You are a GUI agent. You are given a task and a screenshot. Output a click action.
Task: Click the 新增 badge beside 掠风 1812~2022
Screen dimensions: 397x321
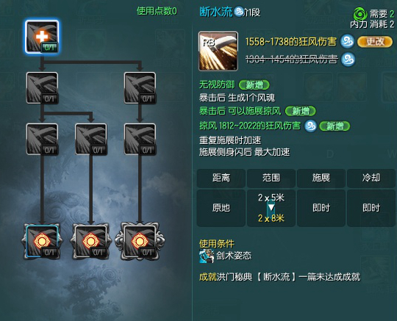click(x=335, y=126)
